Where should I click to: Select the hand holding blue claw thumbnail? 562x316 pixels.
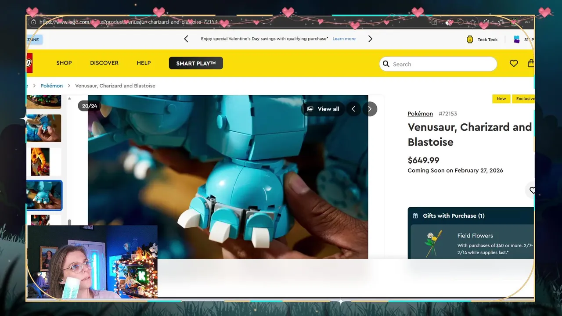(x=44, y=128)
